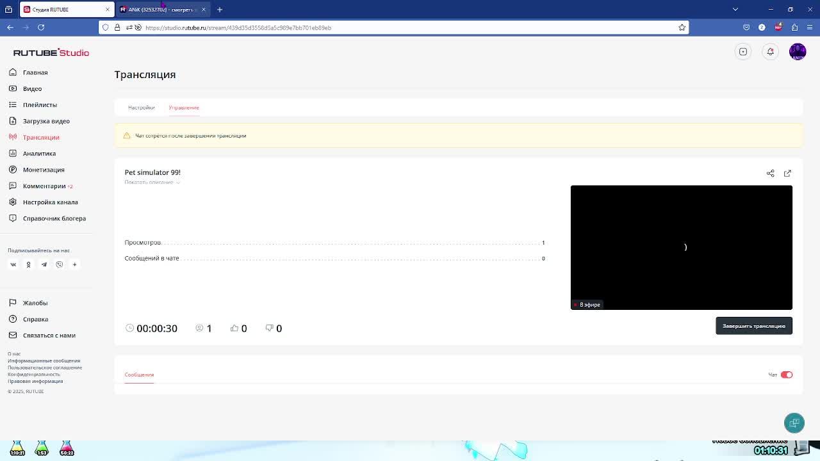The height and width of the screenshot is (461, 820).
Task: Toggle the Чат switch off
Action: click(787, 375)
